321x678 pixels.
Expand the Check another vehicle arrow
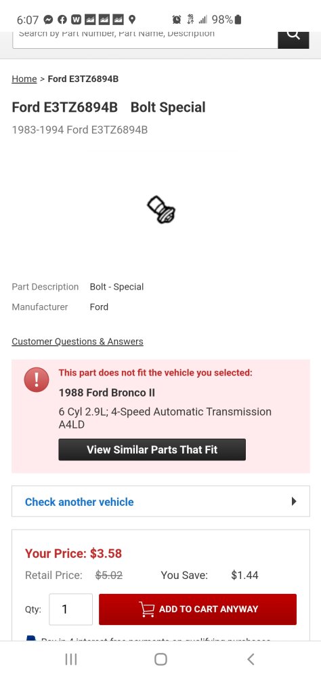(294, 501)
